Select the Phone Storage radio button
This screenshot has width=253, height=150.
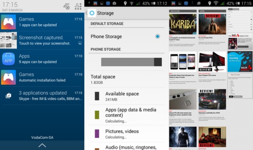pos(157,37)
